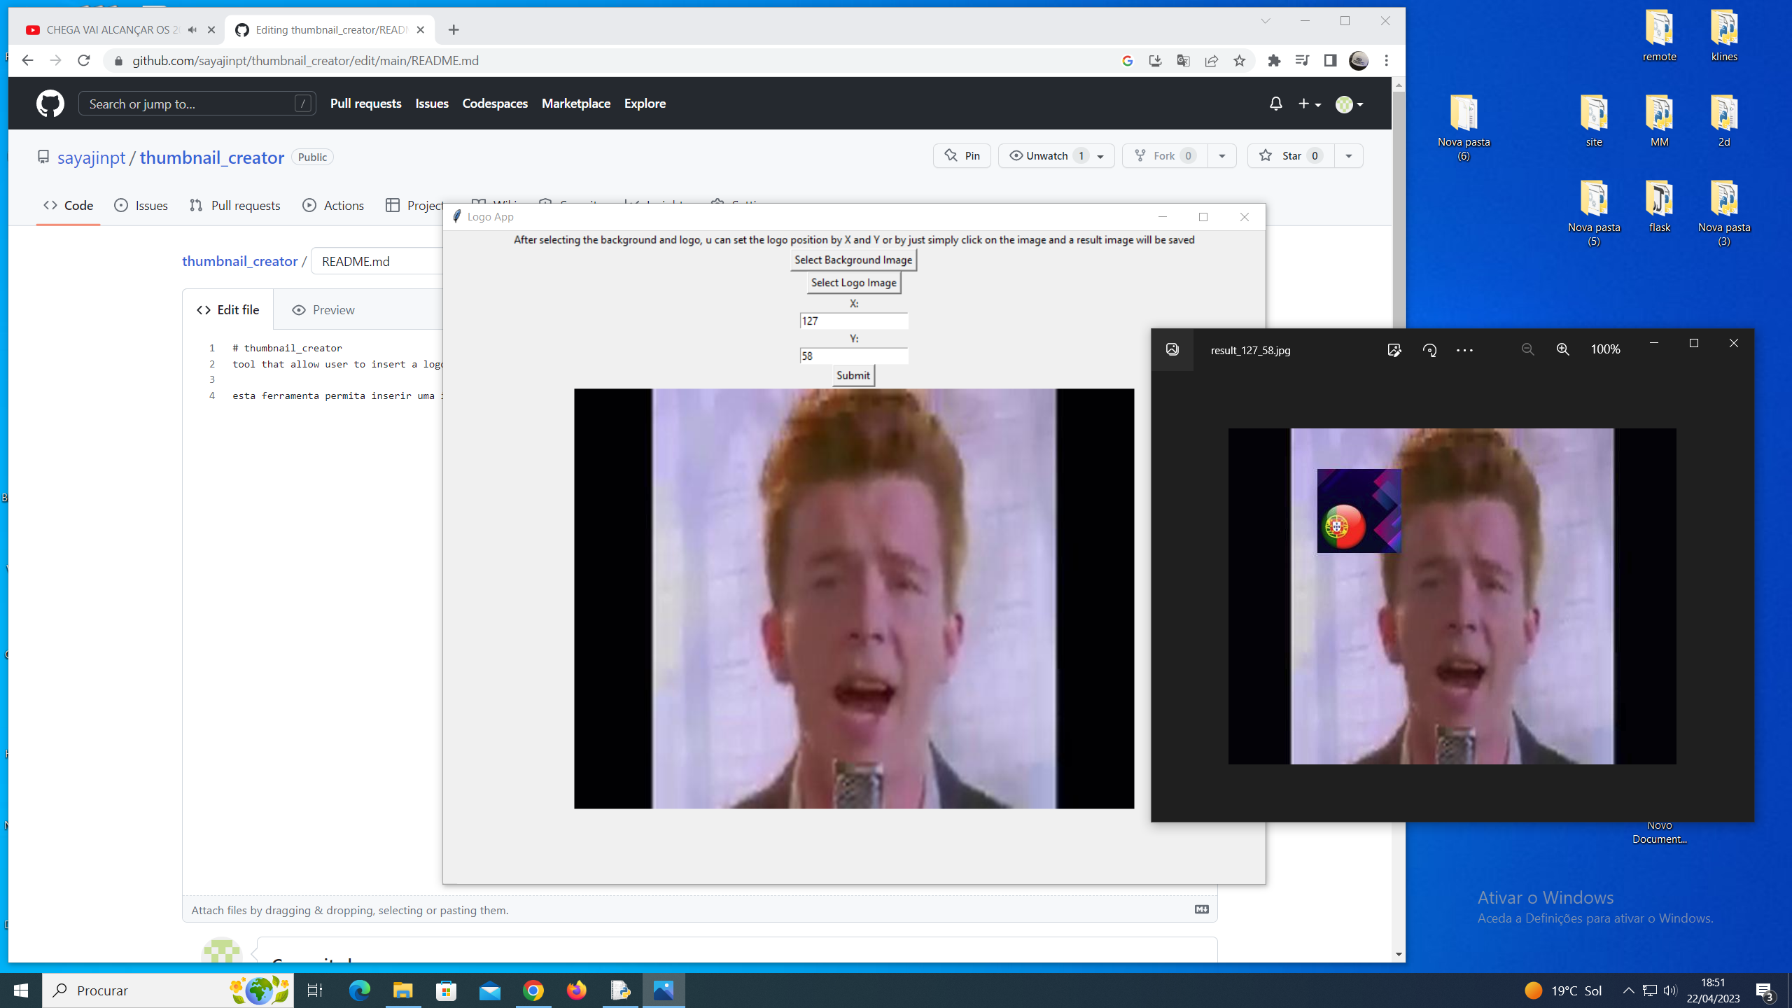Focus the Y coordinate field
This screenshot has width=1792, height=1008.
point(853,356)
